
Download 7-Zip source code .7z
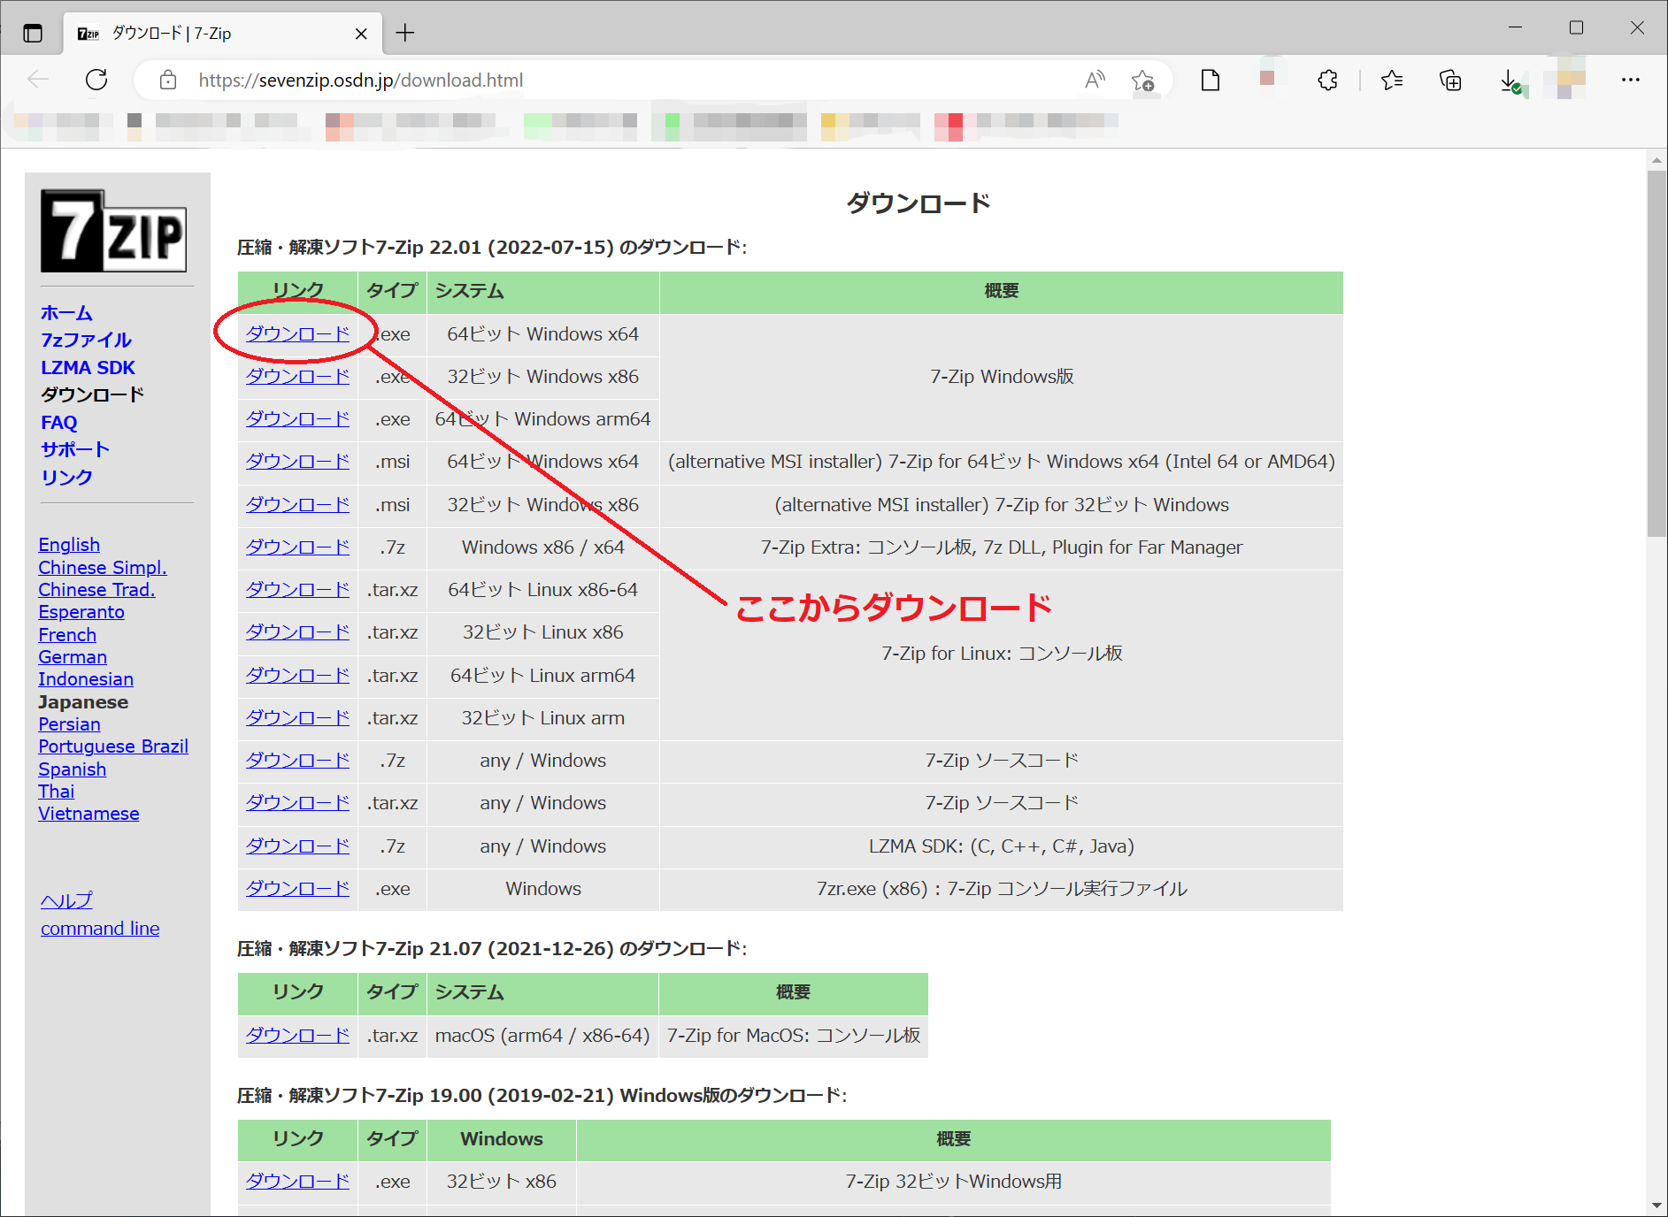[x=297, y=760]
